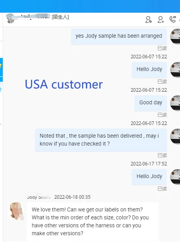Viewport: 180px width, 242px height.
Task: Click sender avatar beside 'yes Jody sample' message
Action: tap(175, 36)
